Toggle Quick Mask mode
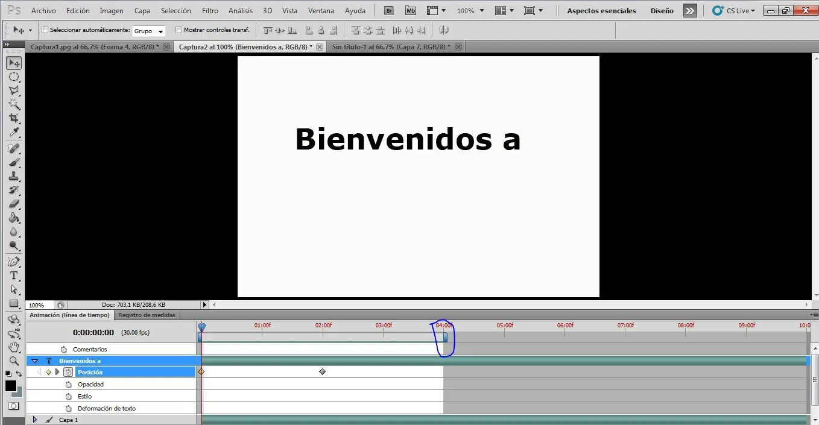This screenshot has width=819, height=425. click(x=14, y=406)
